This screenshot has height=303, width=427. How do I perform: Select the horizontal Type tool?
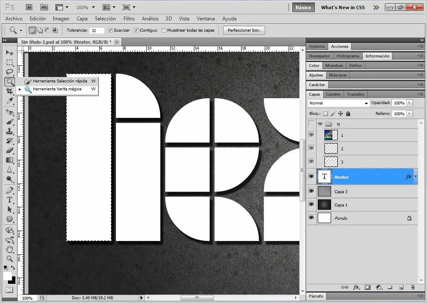point(9,200)
